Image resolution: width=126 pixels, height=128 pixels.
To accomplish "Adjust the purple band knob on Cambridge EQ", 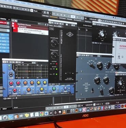I will [x=65, y=88].
